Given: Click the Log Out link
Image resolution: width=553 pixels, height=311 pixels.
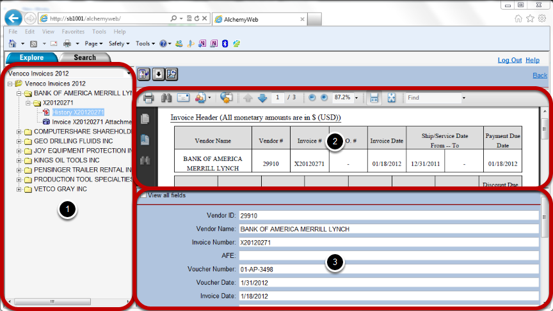Looking at the screenshot, I should click(x=509, y=60).
